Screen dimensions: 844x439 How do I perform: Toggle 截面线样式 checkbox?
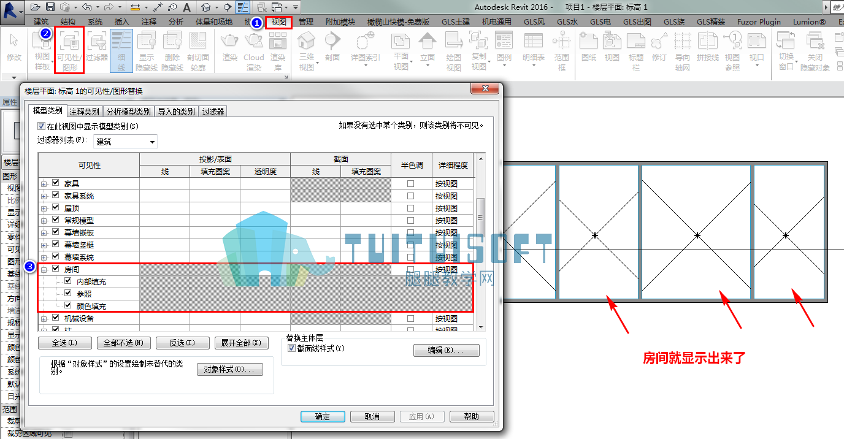click(x=292, y=348)
